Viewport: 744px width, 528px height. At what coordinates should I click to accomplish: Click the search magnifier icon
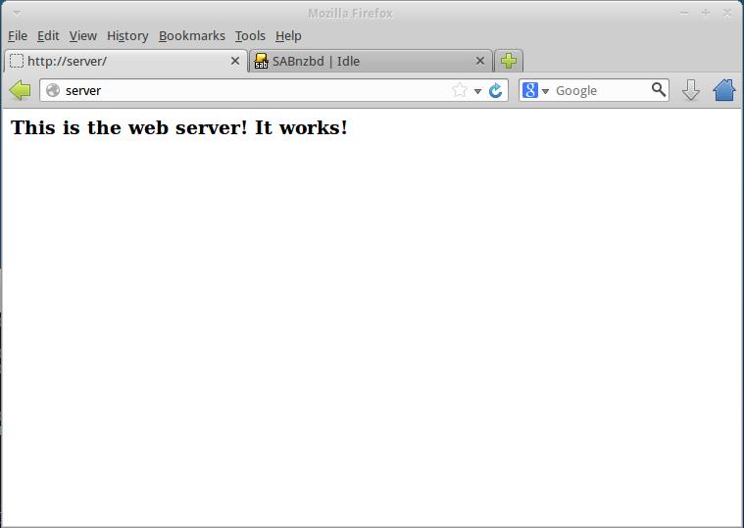659,89
